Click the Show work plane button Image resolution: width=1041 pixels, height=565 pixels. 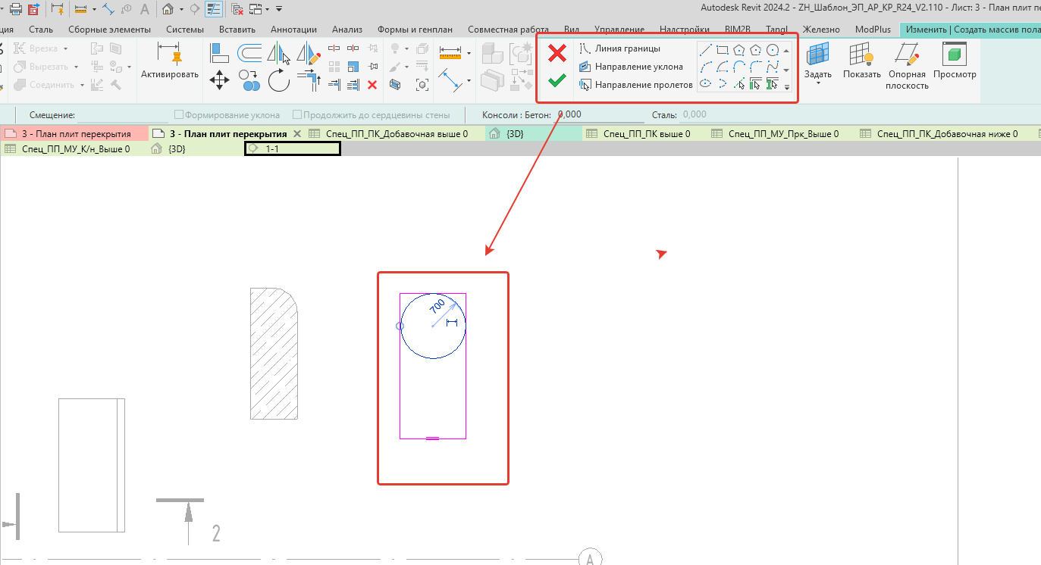[862, 61]
